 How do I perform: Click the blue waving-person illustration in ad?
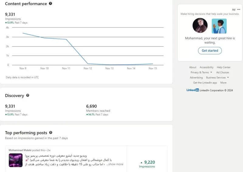pos(219,26)
